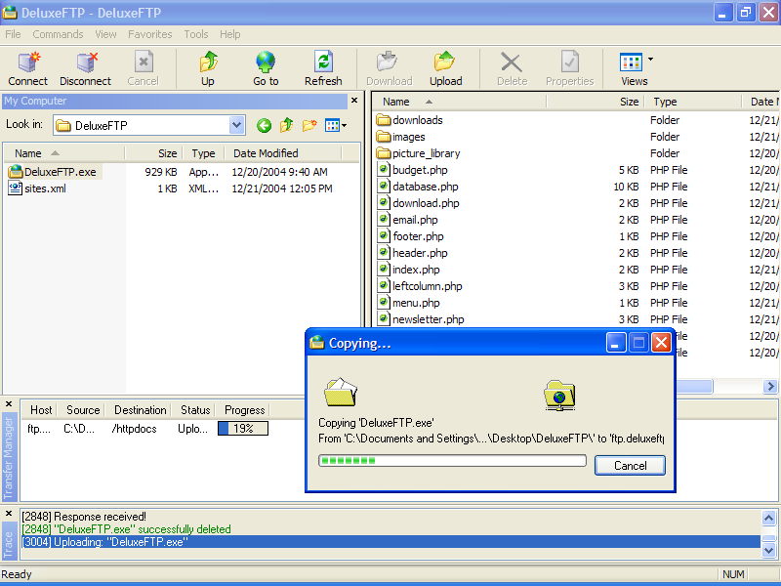Create a new folder in My Computer panel
Viewport: 781px width, 586px height.
[x=309, y=126]
